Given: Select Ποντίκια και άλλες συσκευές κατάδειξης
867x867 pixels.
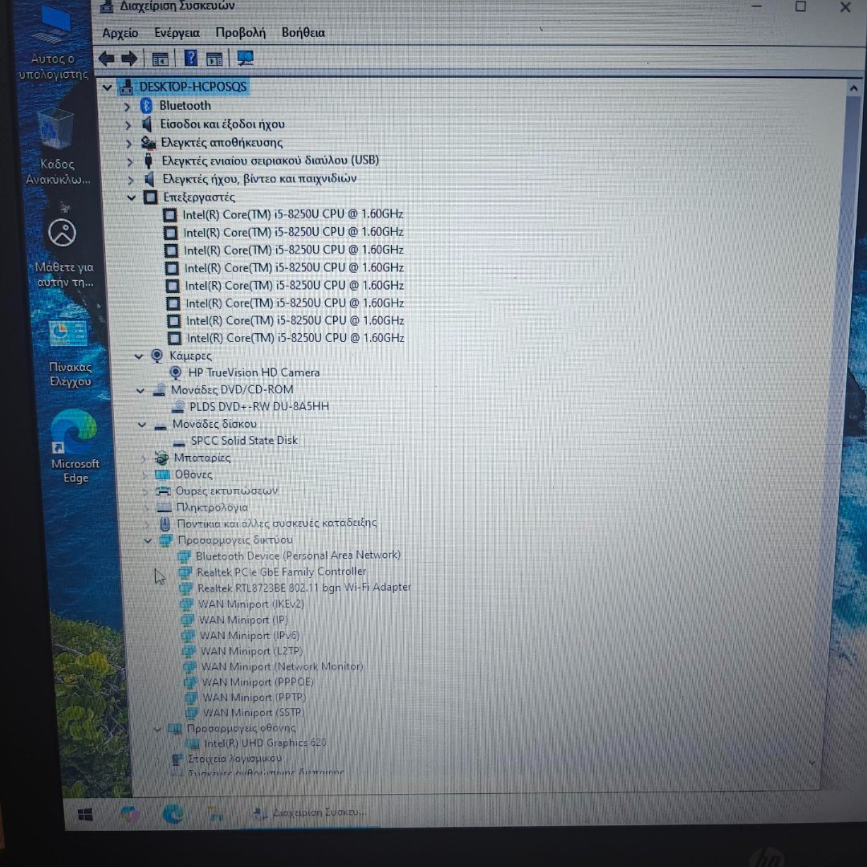Looking at the screenshot, I should [x=276, y=523].
